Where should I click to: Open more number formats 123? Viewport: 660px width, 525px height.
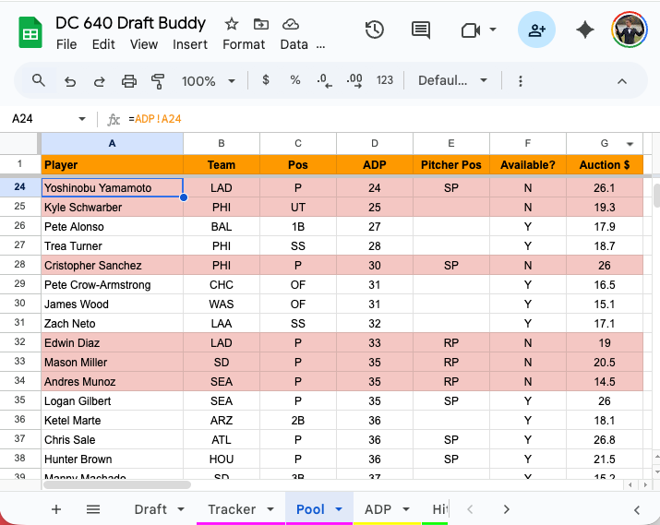[384, 80]
